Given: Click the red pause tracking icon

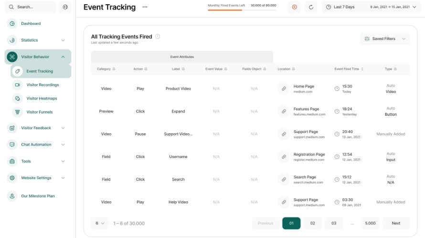Looking at the screenshot, I should 294,7.
